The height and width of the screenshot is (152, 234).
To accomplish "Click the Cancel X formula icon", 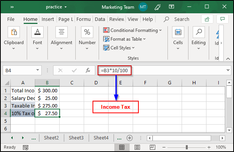I will click(x=60, y=70).
